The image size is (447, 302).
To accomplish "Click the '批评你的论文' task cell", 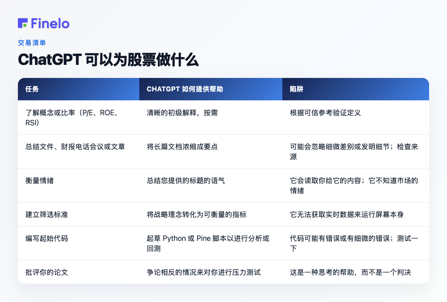I will [79, 272].
